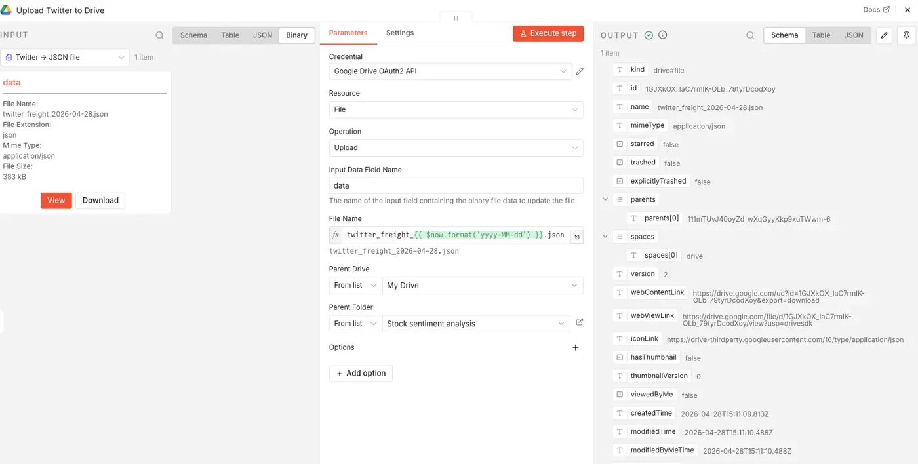
Task: Add an option via plus icon
Action: (x=576, y=347)
